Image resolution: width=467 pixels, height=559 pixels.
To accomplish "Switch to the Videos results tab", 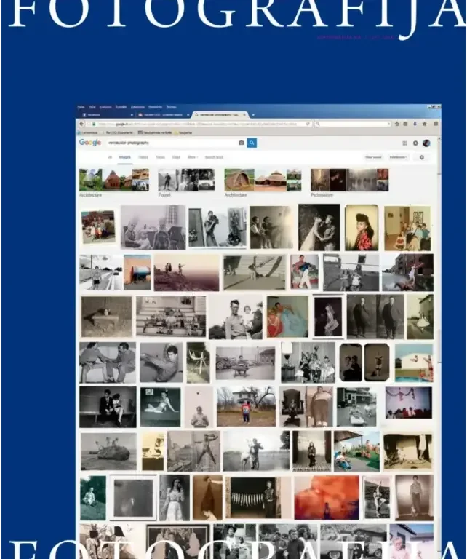I will [143, 157].
